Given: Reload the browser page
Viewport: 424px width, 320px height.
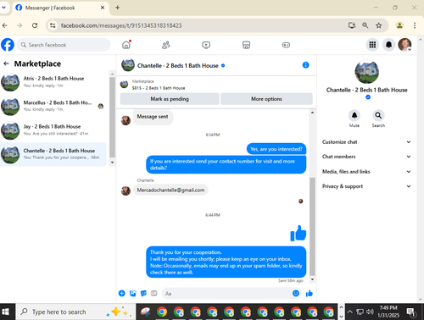Looking at the screenshot, I should pos(35,25).
